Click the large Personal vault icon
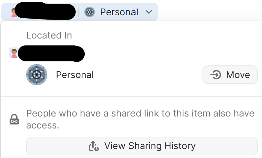Image resolution: width=262 pixels, height=158 pixels. (37, 75)
